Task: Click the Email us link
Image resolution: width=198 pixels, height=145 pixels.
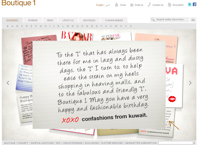Action: pyautogui.click(x=139, y=5)
